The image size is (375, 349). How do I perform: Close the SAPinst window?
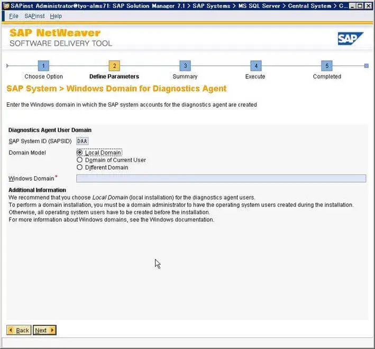[368, 6]
